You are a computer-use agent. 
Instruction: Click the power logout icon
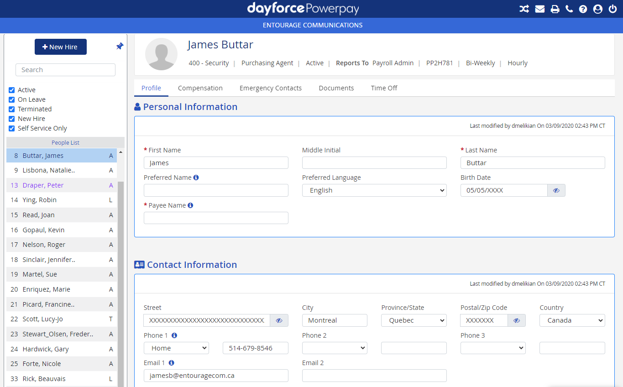click(x=613, y=9)
